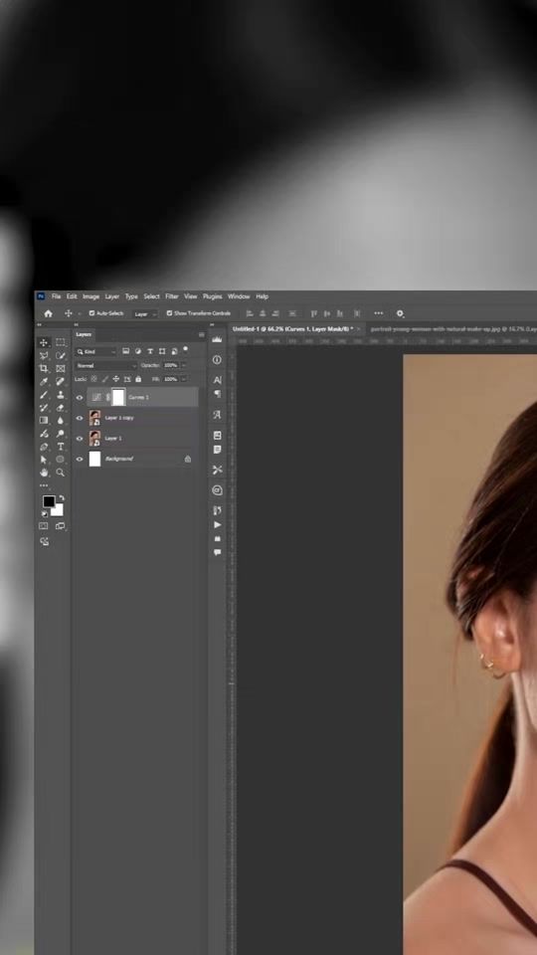Image resolution: width=537 pixels, height=955 pixels.
Task: Select the Ellipse shape tool
Action: (x=61, y=460)
